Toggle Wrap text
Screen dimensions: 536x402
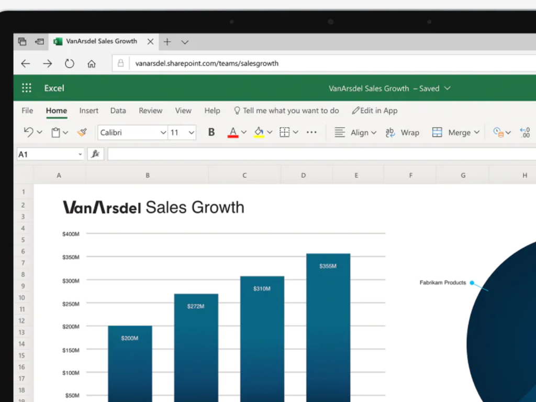(403, 132)
